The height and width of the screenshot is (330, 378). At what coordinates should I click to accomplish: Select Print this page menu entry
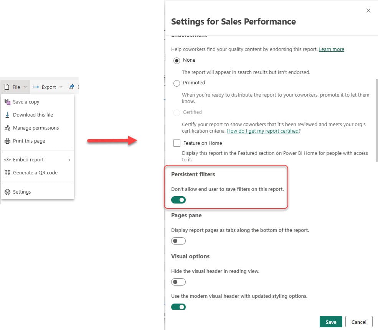pos(38,141)
